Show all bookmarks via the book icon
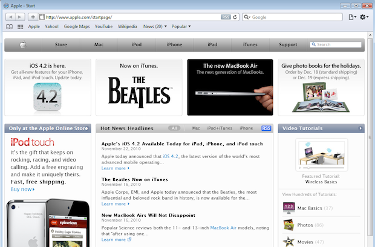Image resolution: width=375 pixels, height=247 pixels. [x=9, y=26]
